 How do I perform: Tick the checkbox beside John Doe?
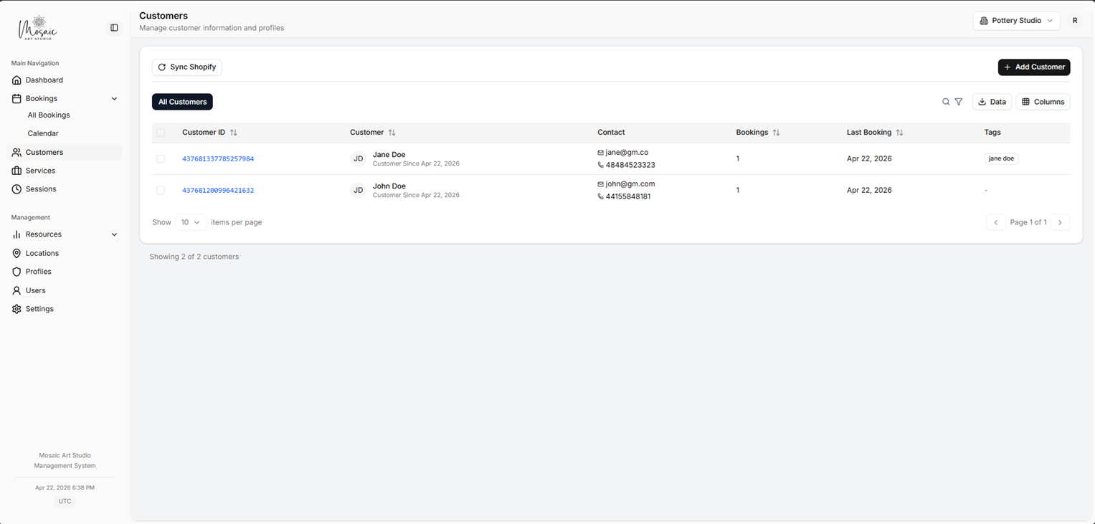pyautogui.click(x=161, y=190)
